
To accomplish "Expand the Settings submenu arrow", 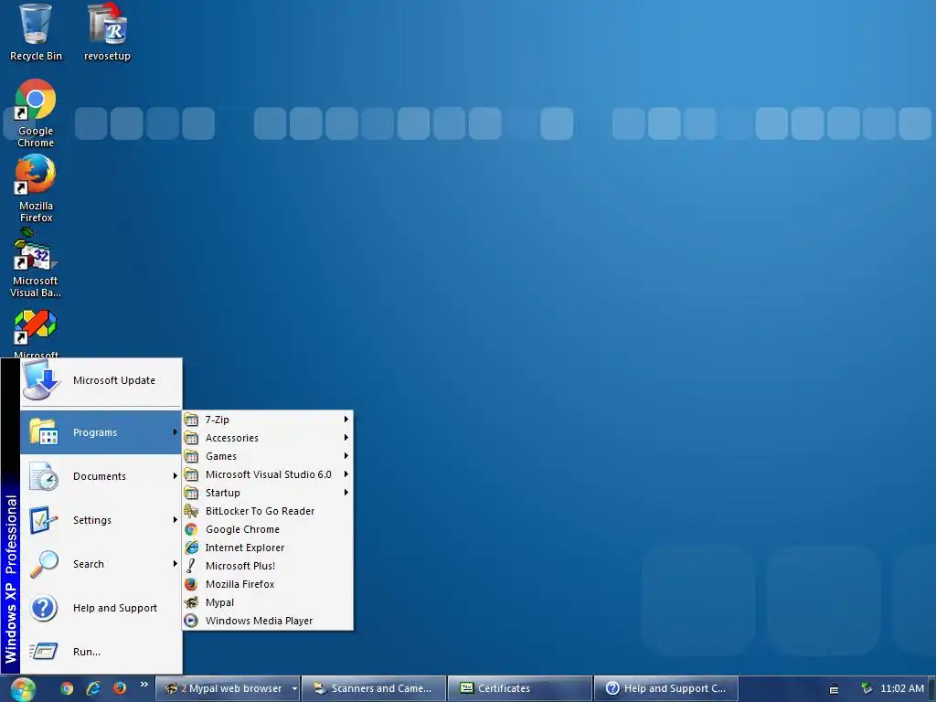I will point(175,520).
